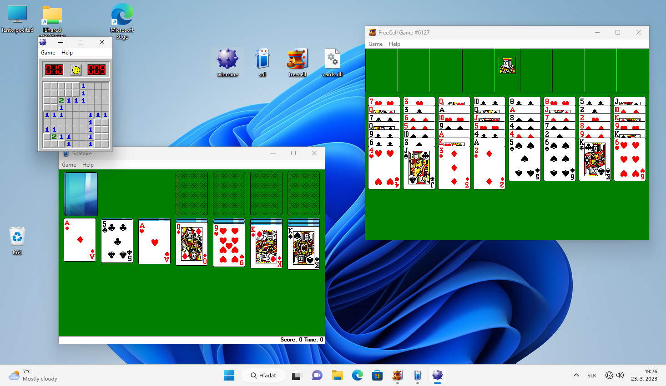Viewport: 666px width, 386px height.
Task: Open File Explorer from the taskbar
Action: pos(337,376)
